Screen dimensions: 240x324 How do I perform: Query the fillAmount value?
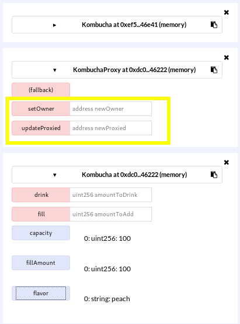click(x=41, y=262)
